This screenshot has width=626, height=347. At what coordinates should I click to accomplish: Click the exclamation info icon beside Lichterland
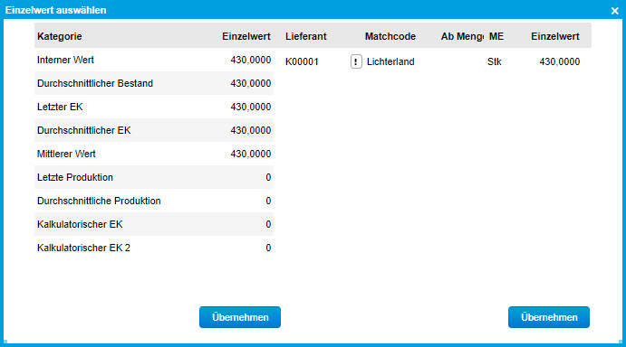pyautogui.click(x=356, y=61)
